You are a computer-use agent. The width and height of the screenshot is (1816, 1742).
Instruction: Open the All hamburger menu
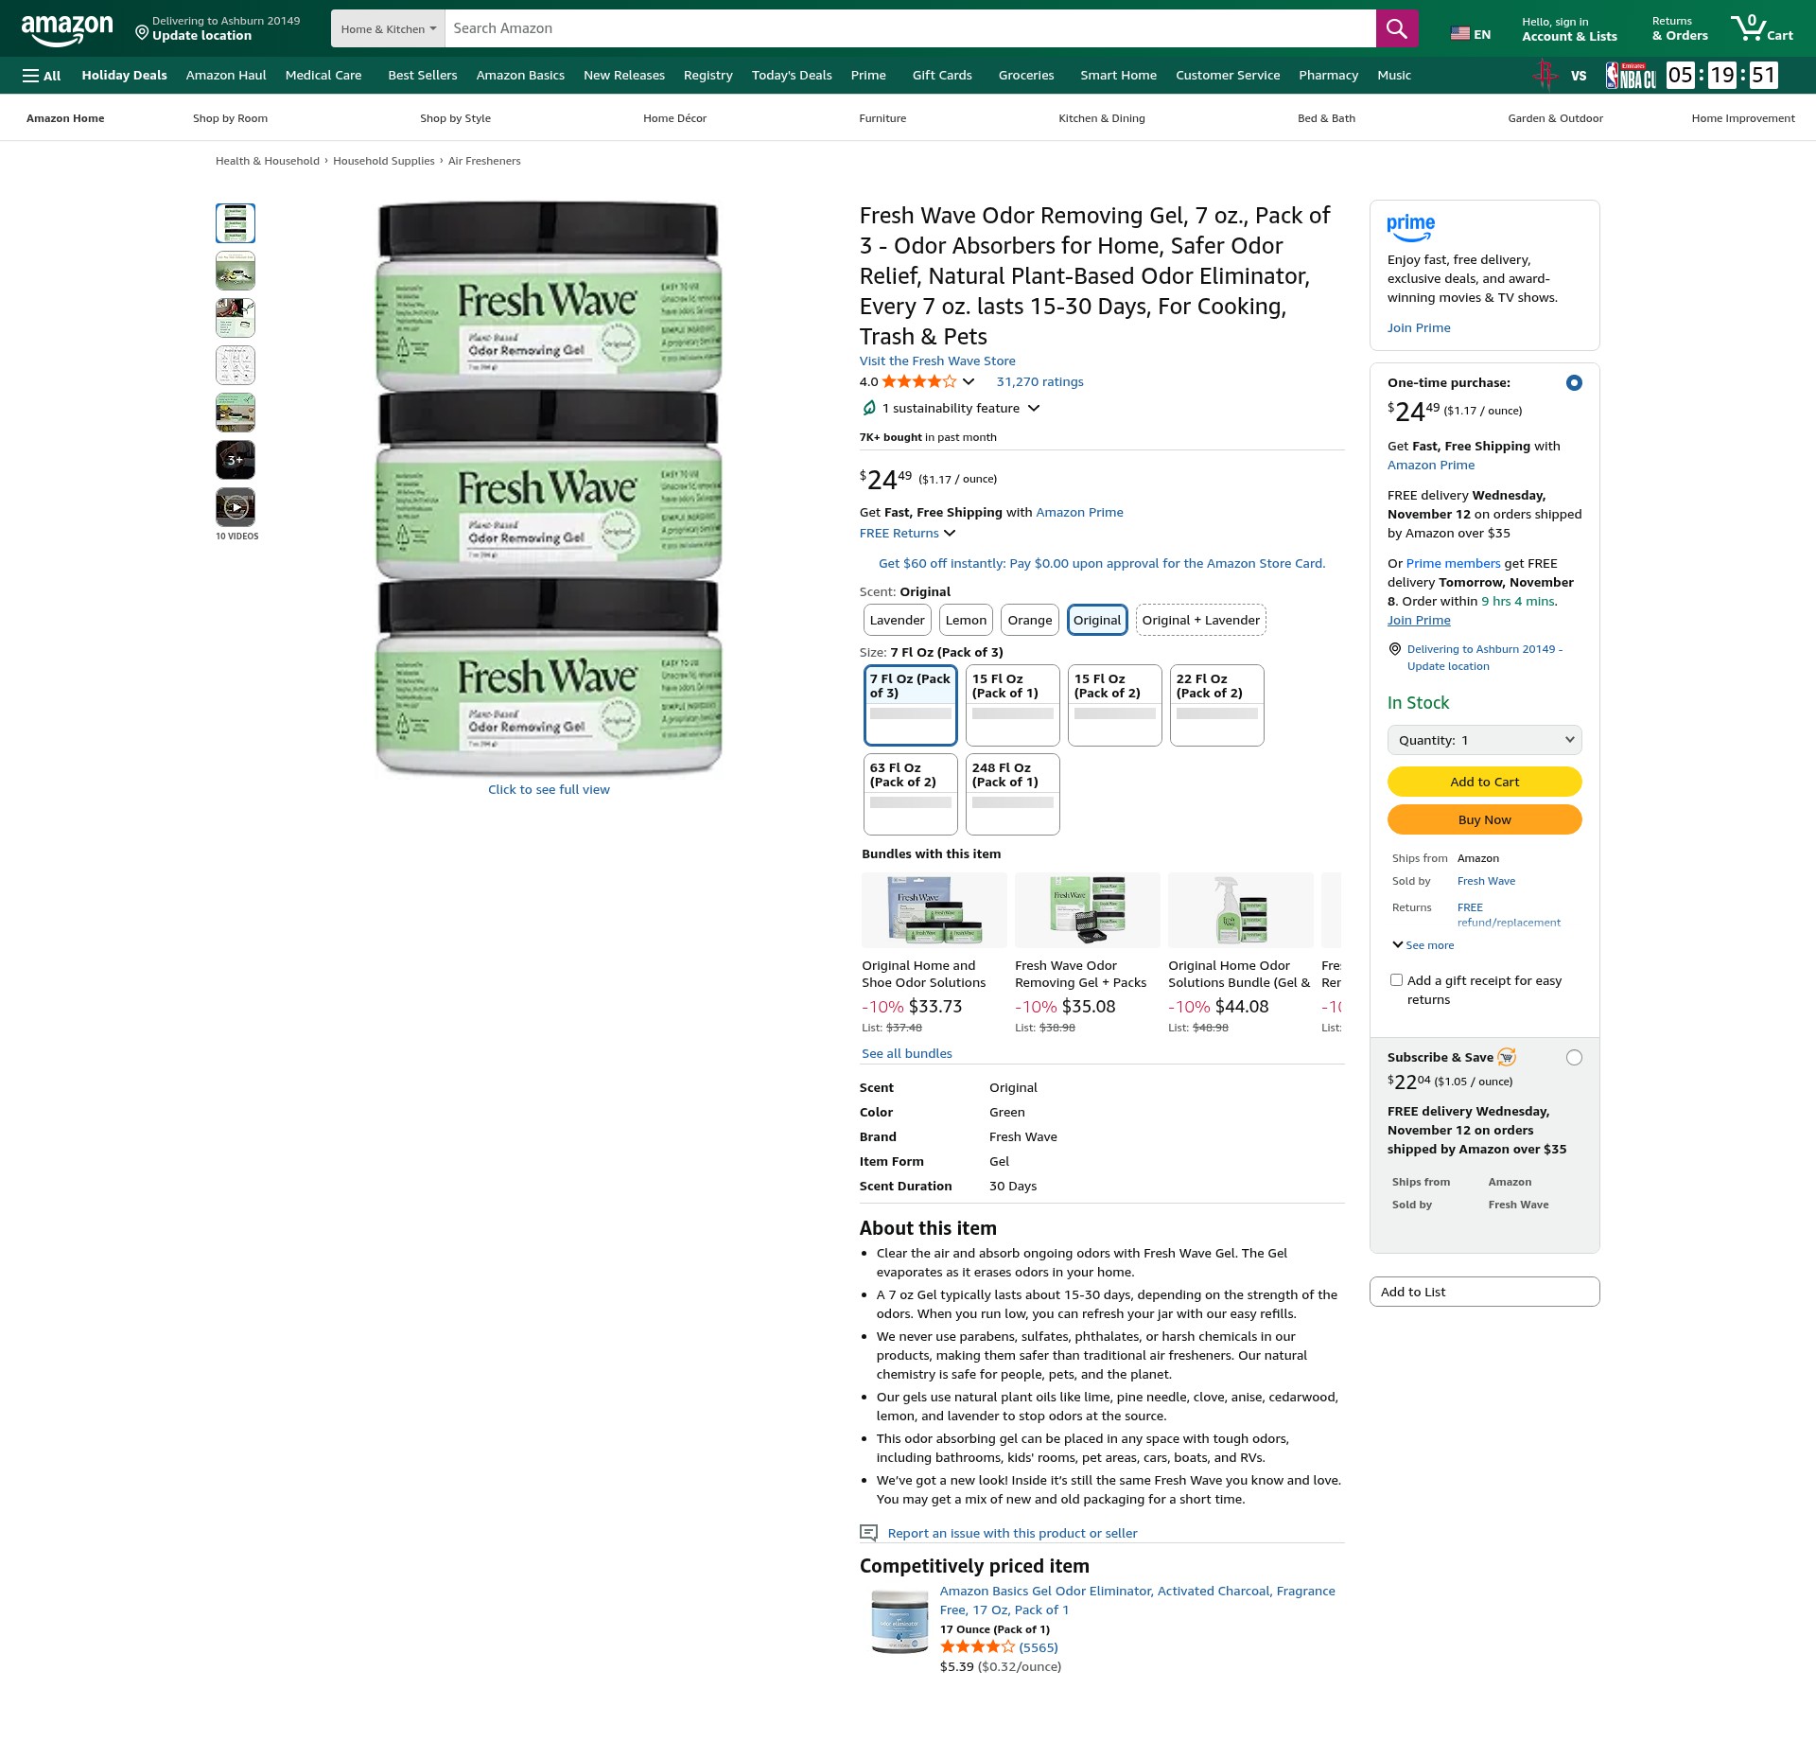pos(42,76)
